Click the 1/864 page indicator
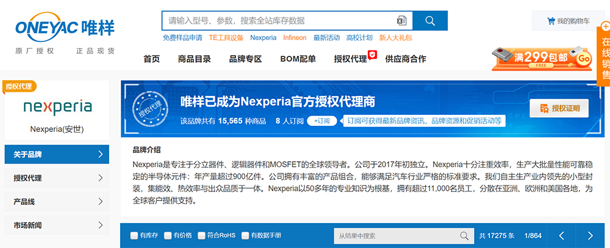Viewport: 610px width, 248px height. coord(533,236)
